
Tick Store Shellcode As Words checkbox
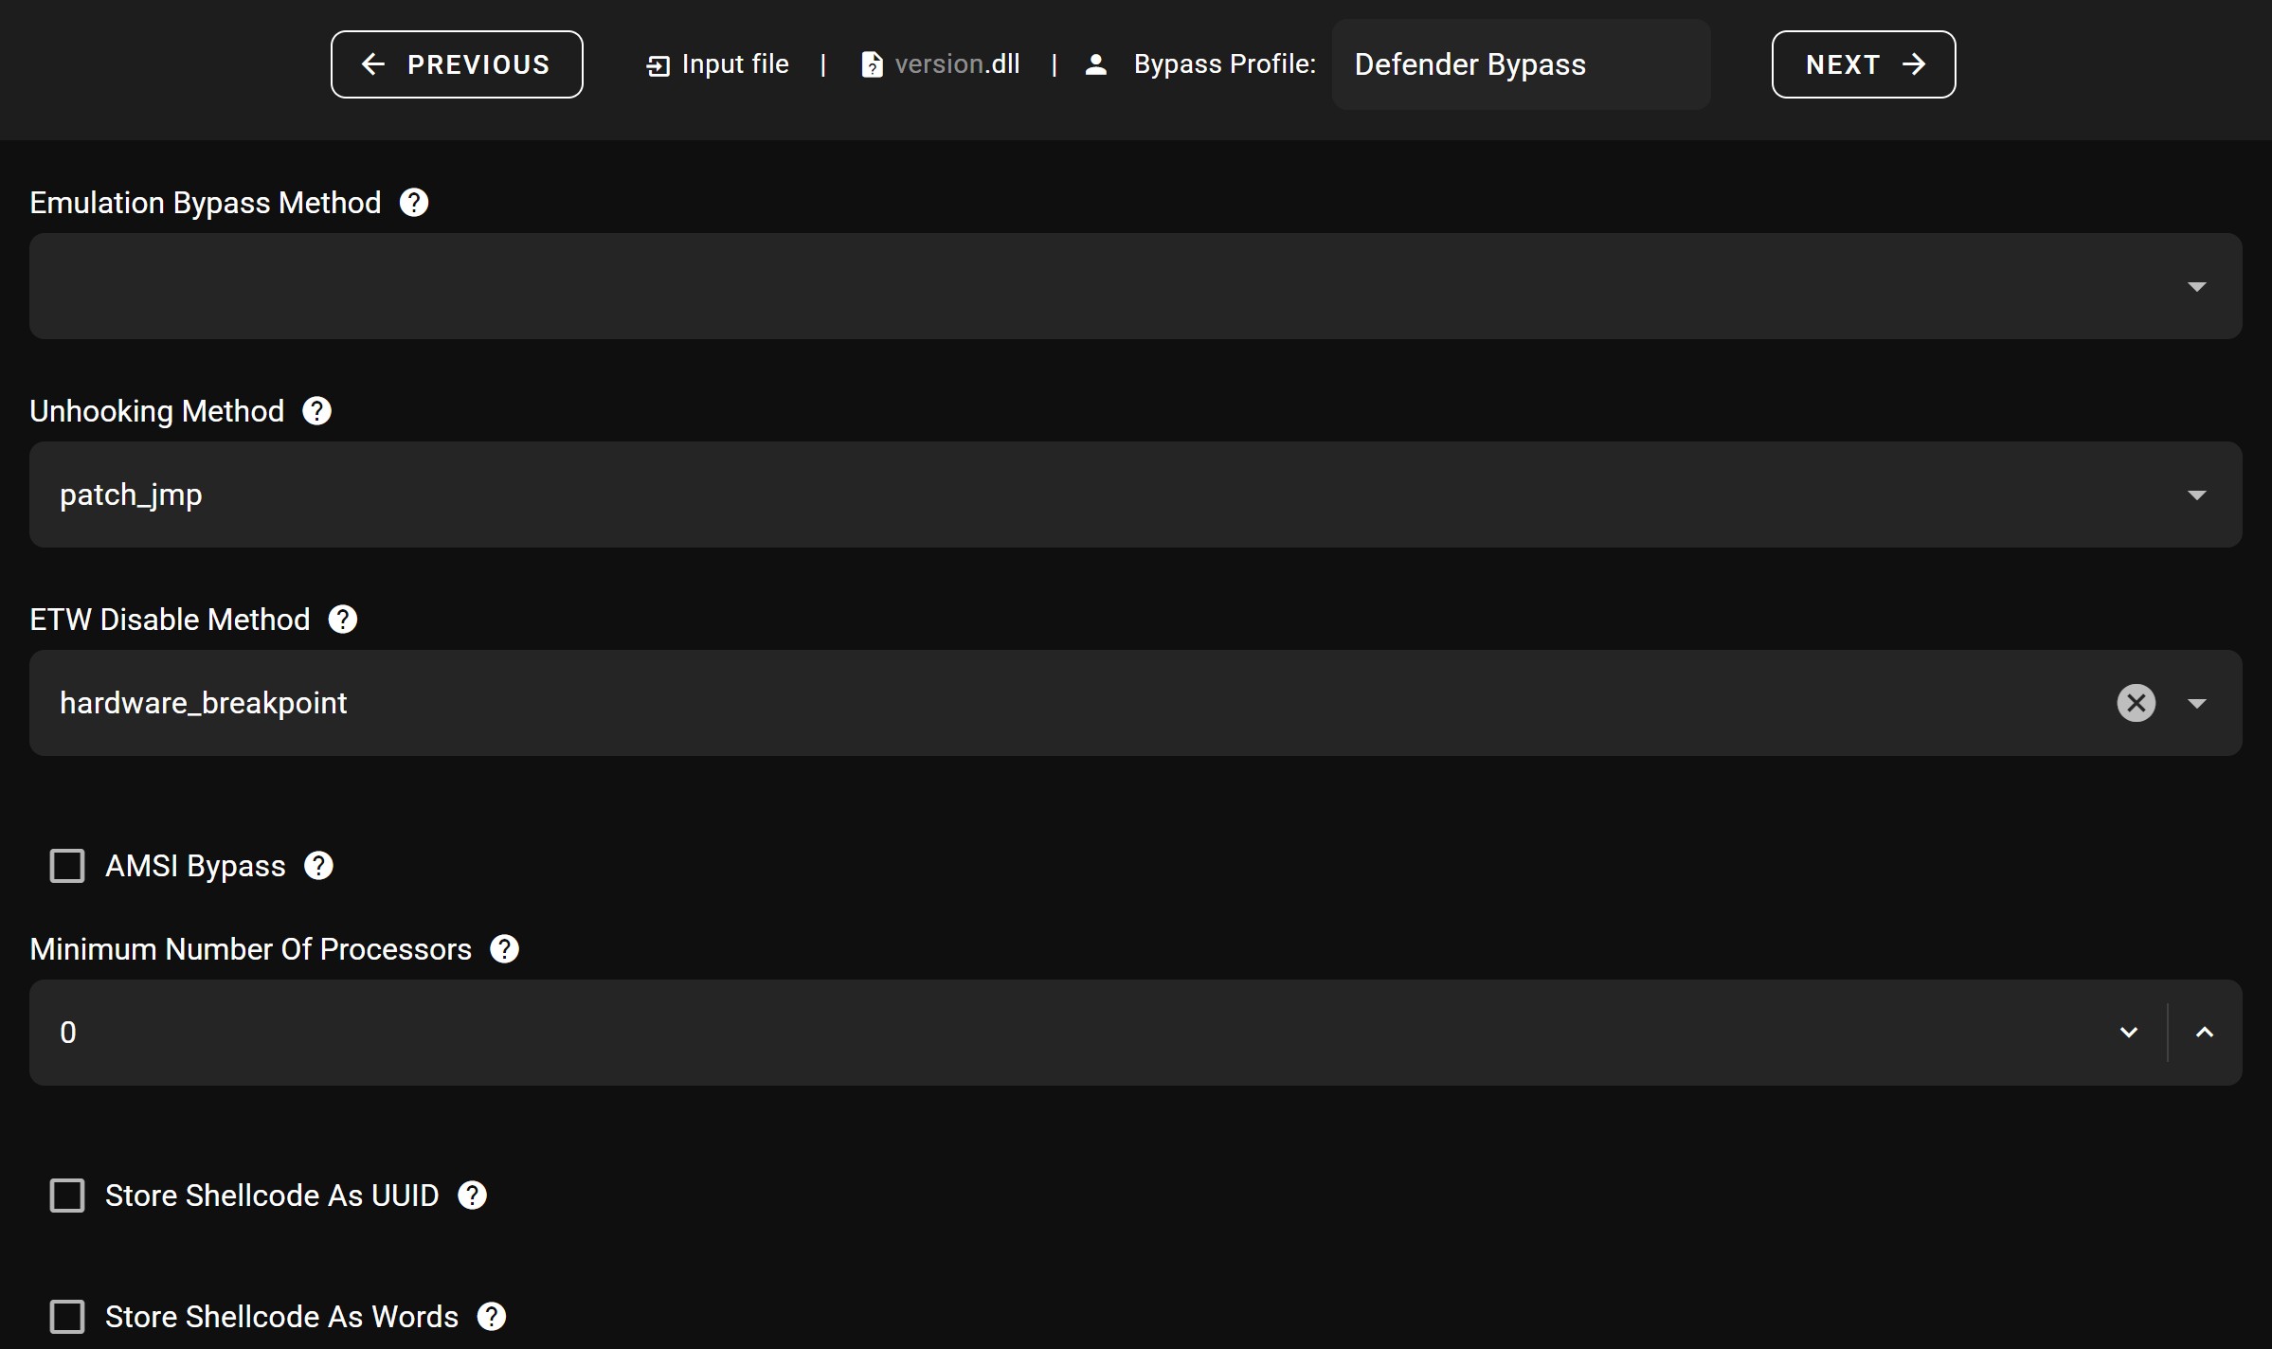(x=67, y=1317)
